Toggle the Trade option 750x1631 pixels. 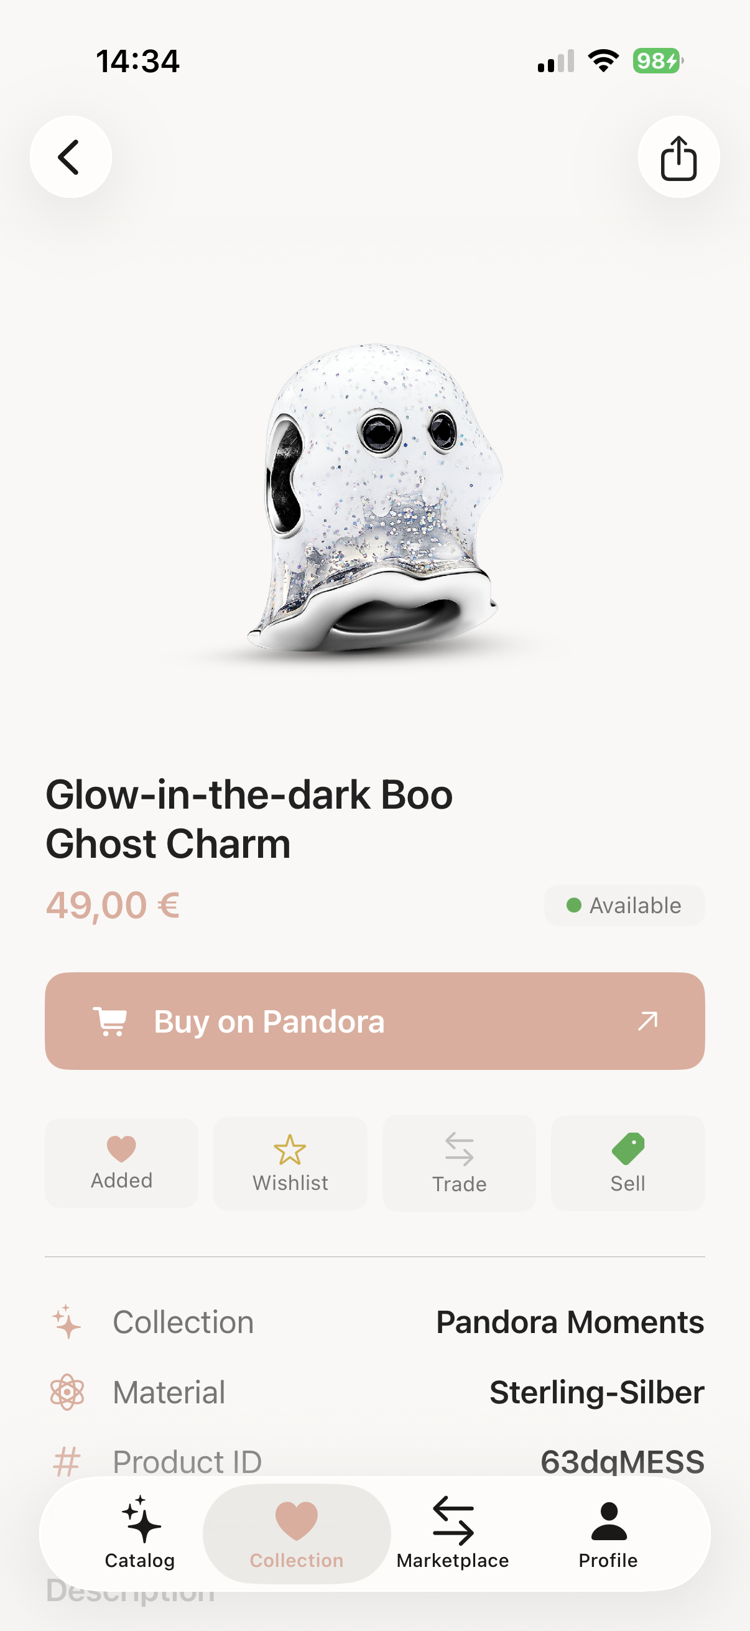point(459,1163)
